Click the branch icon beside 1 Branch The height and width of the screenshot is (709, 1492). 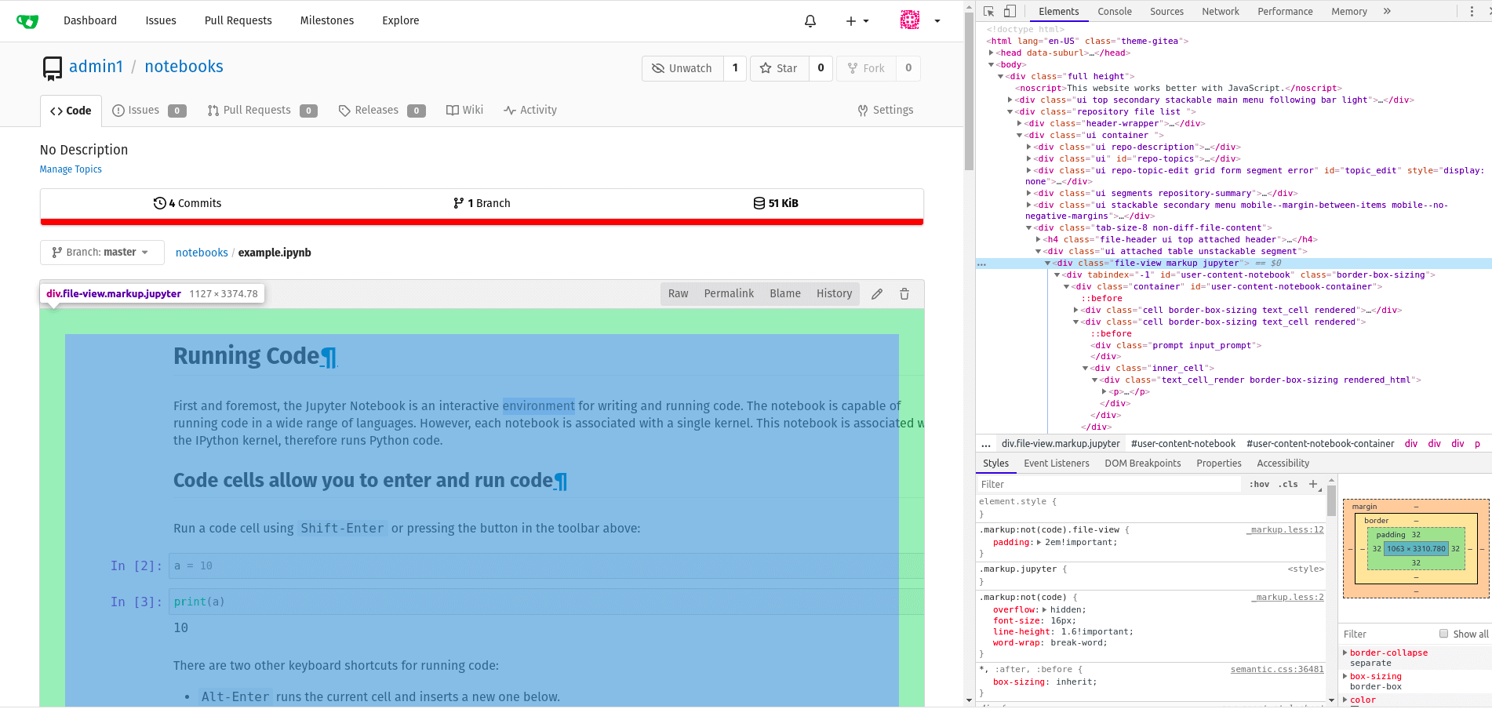(458, 203)
